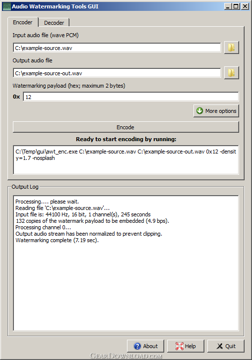
Task: Focus the input audio file path field
Action: (117, 48)
